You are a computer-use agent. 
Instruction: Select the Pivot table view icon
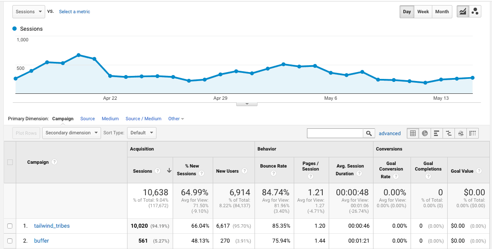(x=472, y=133)
